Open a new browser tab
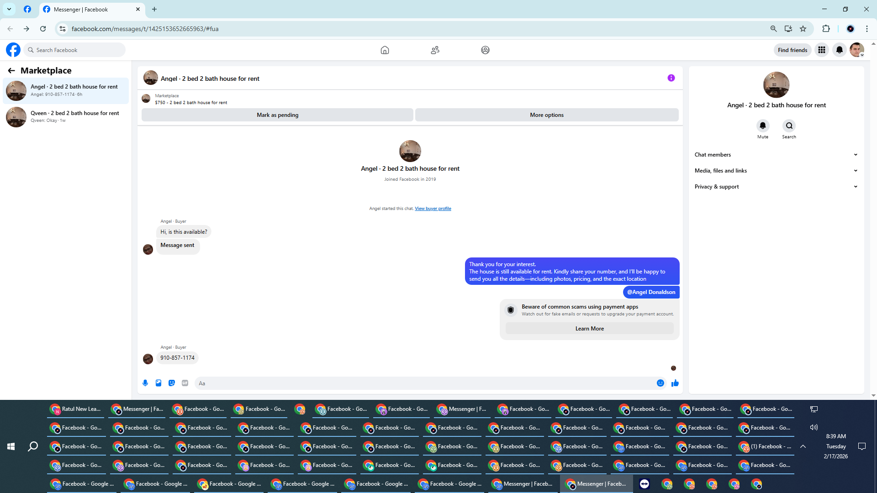This screenshot has width=877, height=493. 154,9
